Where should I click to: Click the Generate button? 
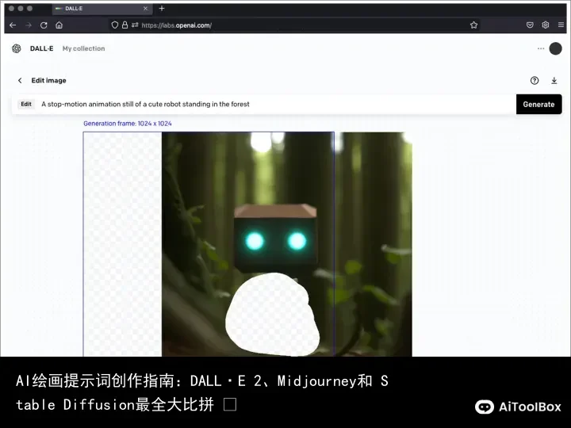(x=538, y=104)
